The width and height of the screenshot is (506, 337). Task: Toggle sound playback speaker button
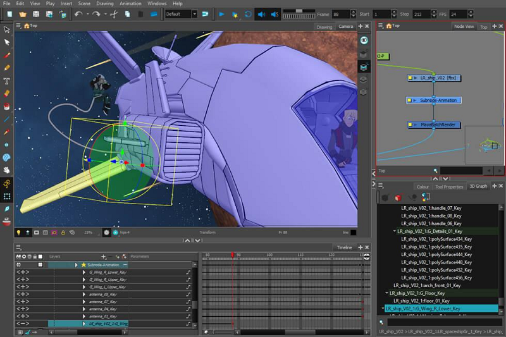pyautogui.click(x=261, y=14)
